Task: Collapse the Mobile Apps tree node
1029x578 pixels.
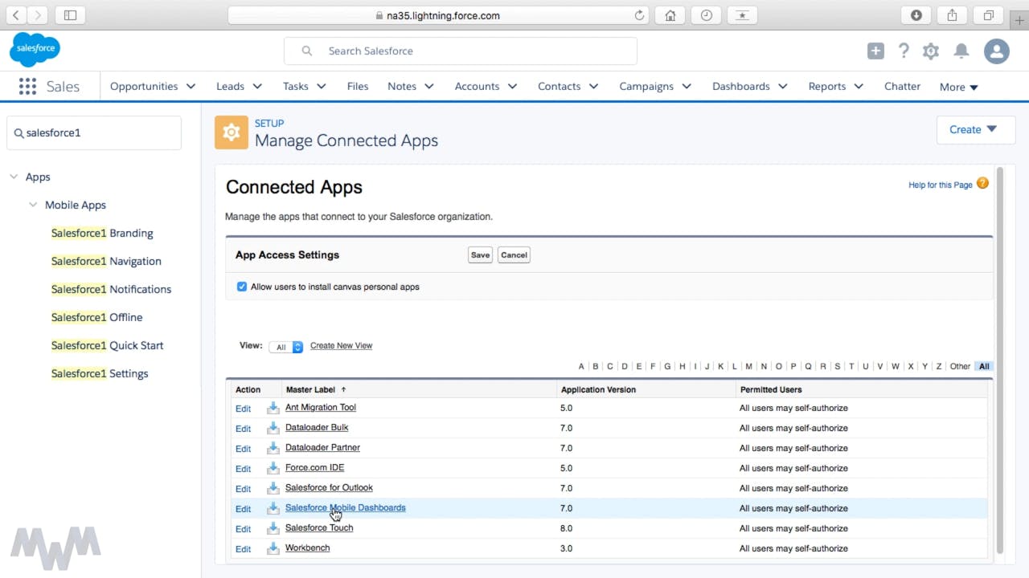Action: pos(33,205)
